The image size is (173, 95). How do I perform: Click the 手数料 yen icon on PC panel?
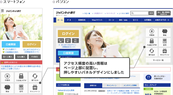[152, 32]
